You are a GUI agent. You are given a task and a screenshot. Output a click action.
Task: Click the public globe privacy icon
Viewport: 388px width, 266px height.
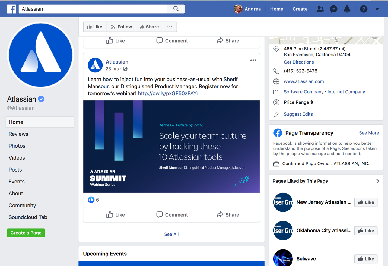click(125, 69)
